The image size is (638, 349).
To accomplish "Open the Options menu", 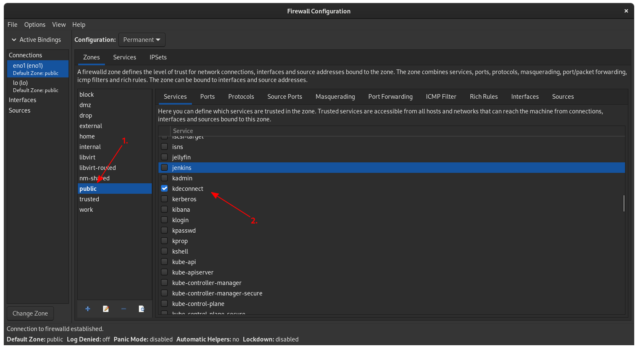I will tap(35, 25).
